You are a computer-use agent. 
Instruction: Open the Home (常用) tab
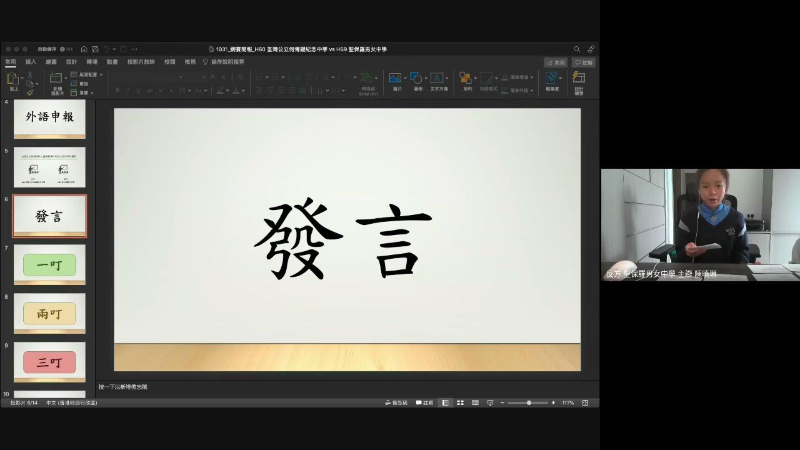(x=11, y=62)
